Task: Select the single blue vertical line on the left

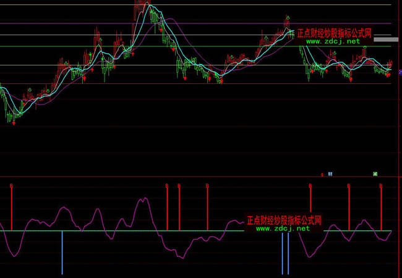Action: (62, 253)
